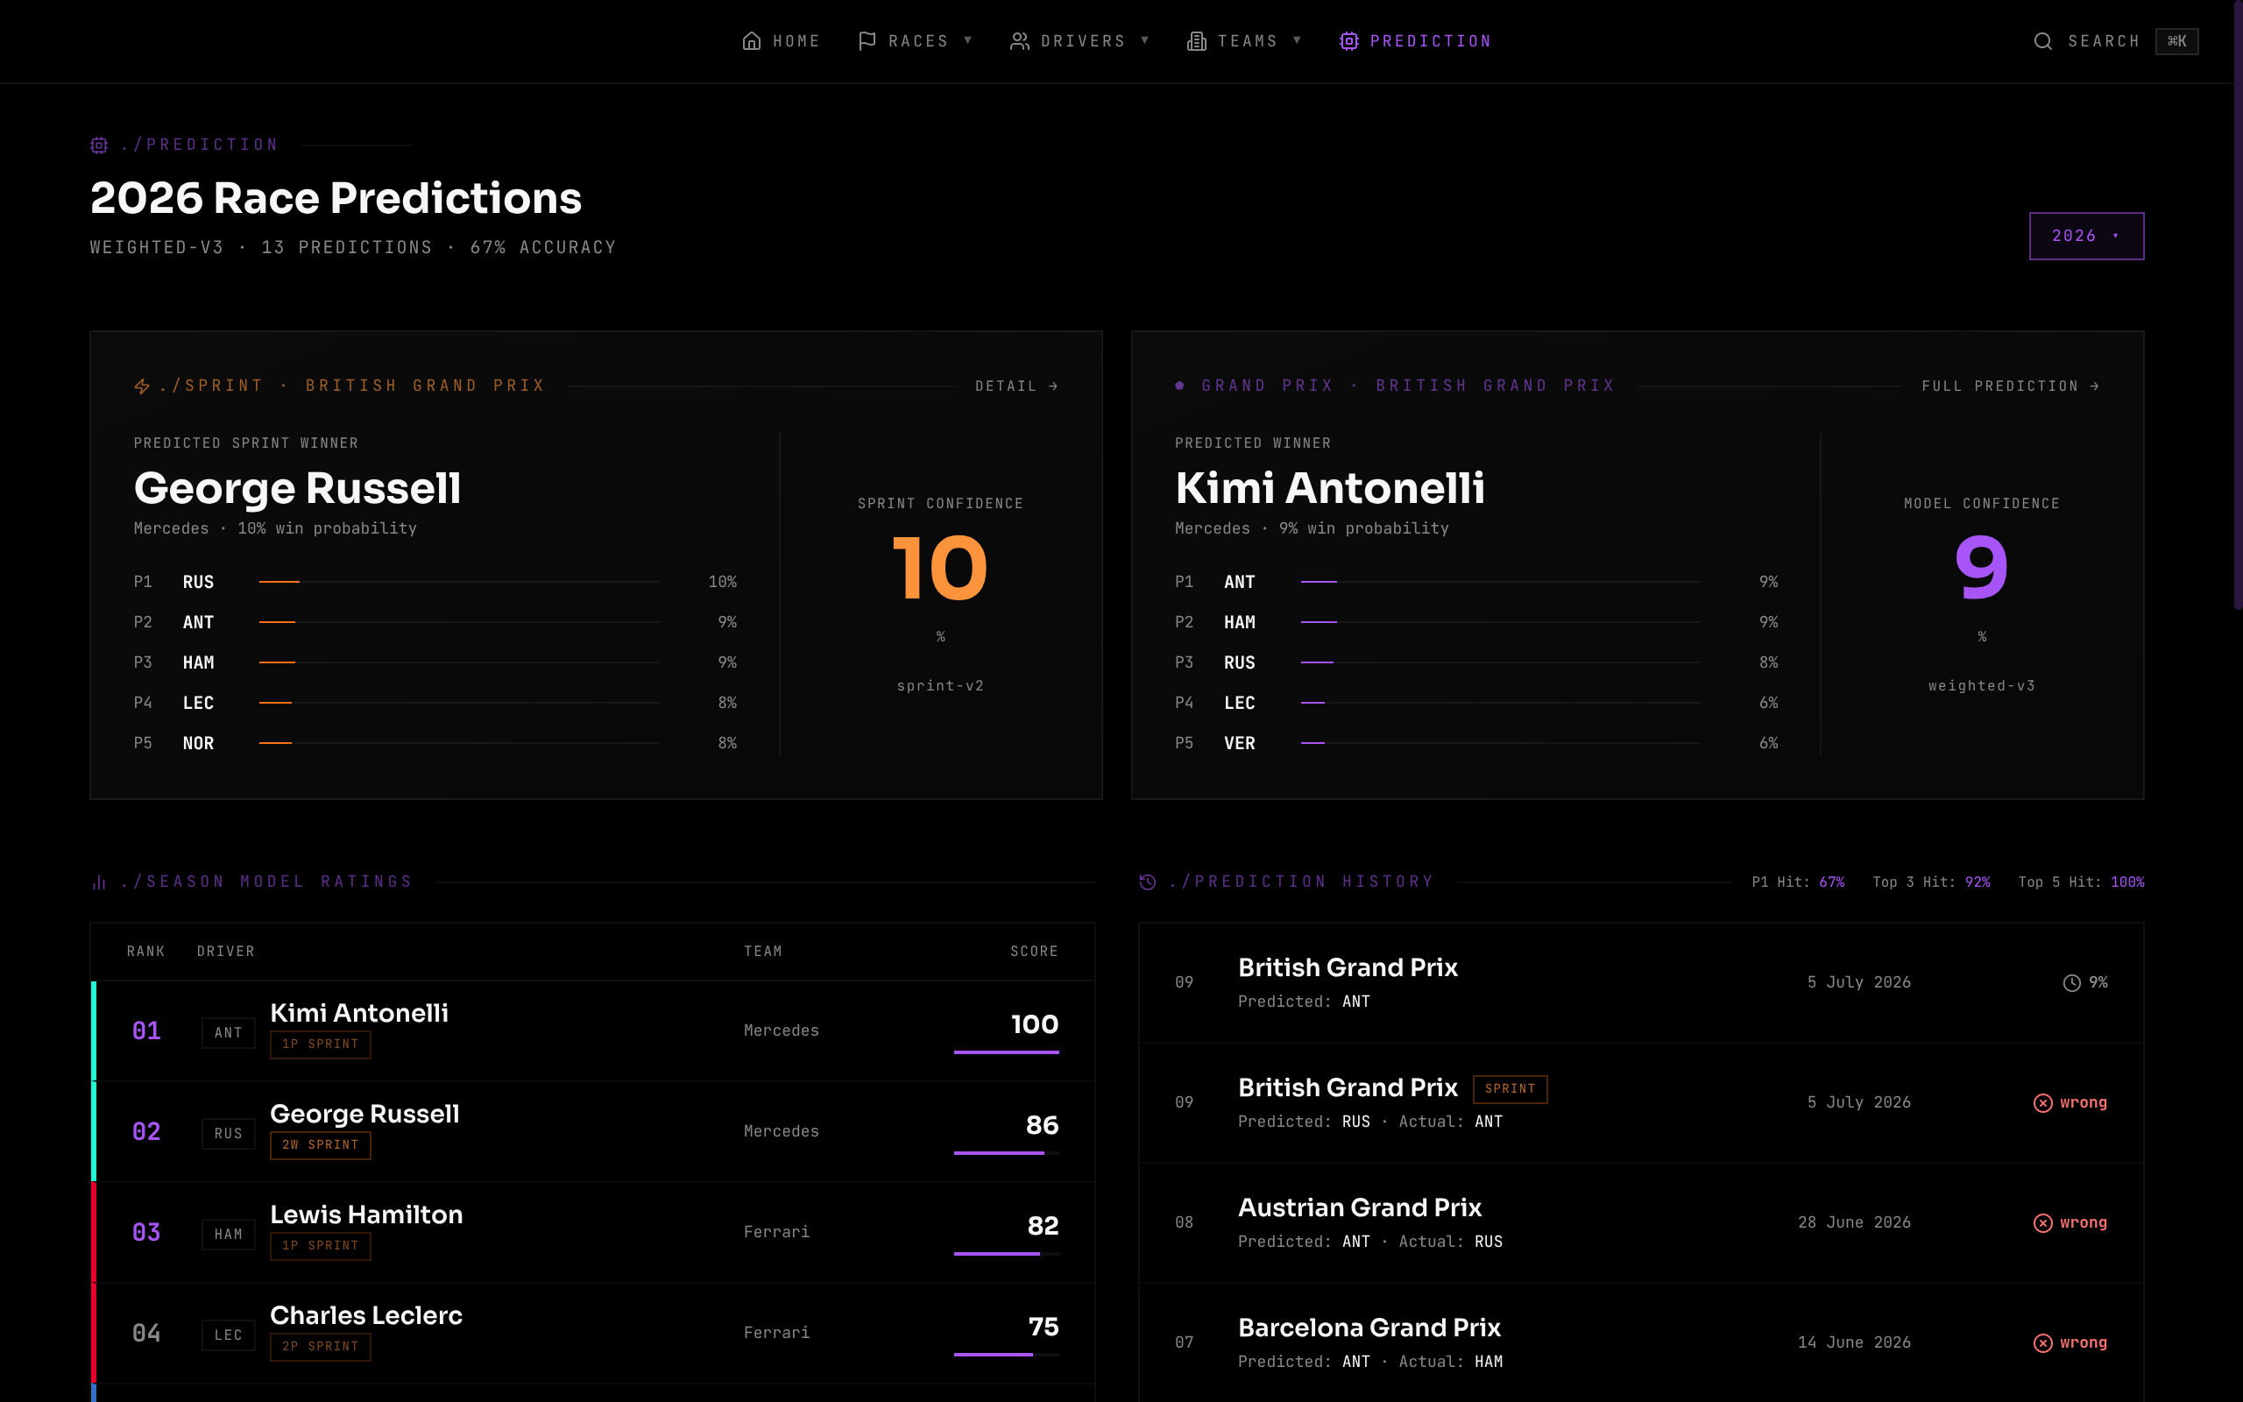Click the wrong X icon on Barcelona Grand Prix row
Screen dimensions: 2243x1402
tap(2043, 1342)
